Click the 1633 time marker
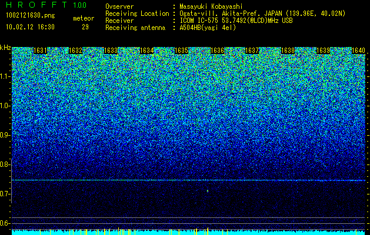The width and height of the screenshot is (370, 235). tap(111, 51)
